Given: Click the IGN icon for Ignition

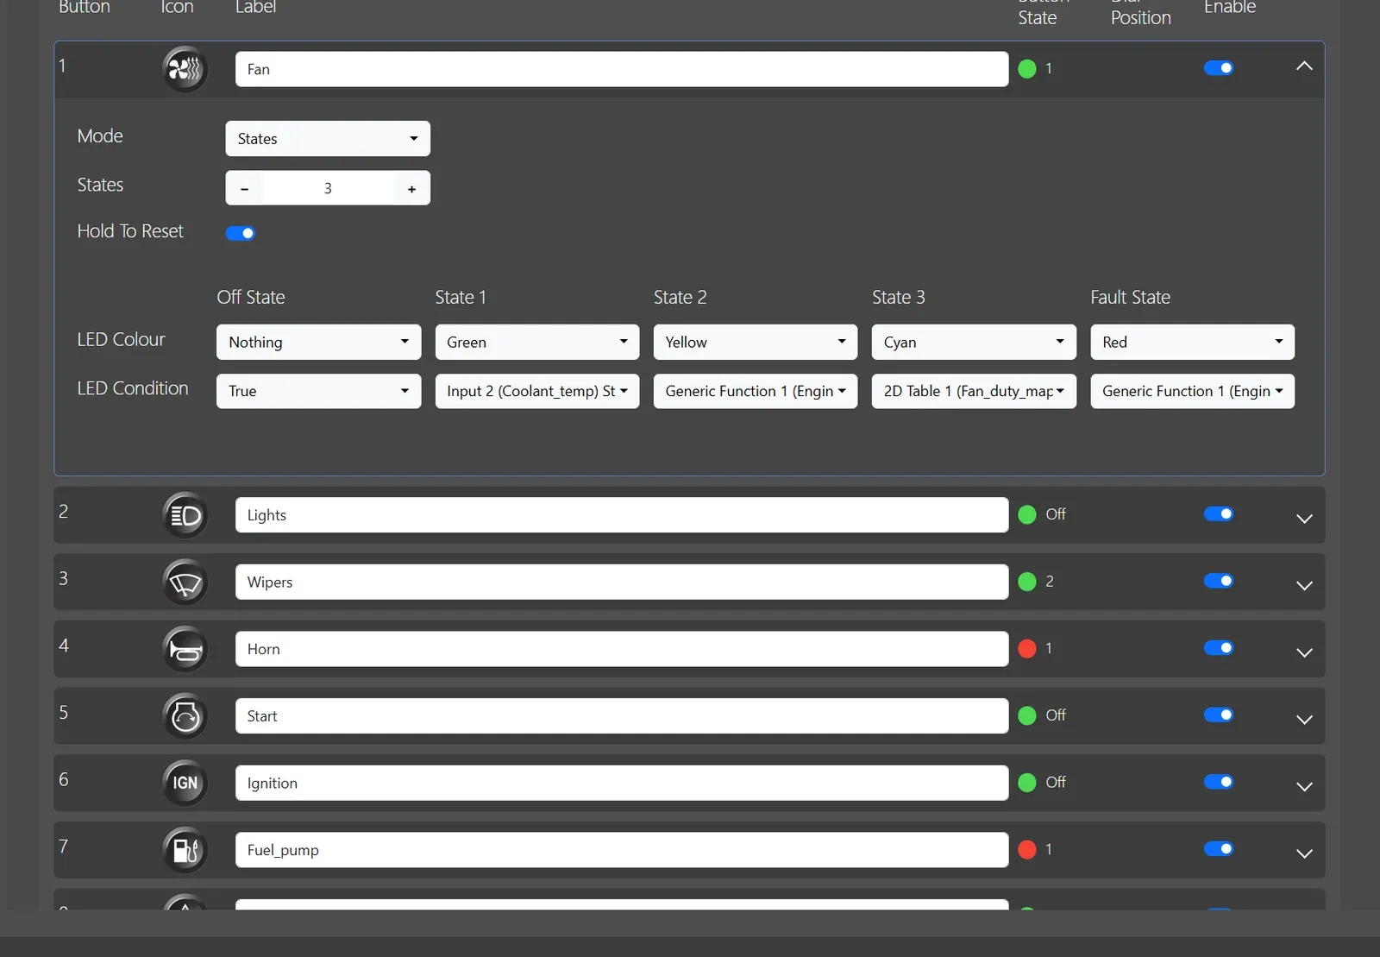Looking at the screenshot, I should click(185, 783).
